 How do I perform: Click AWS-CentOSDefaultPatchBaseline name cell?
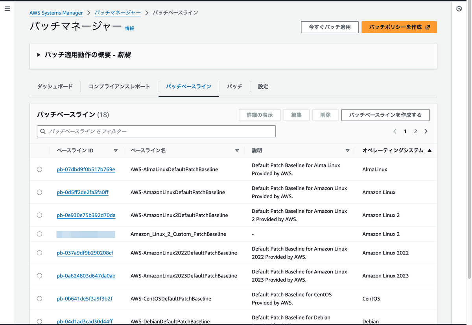pyautogui.click(x=171, y=299)
